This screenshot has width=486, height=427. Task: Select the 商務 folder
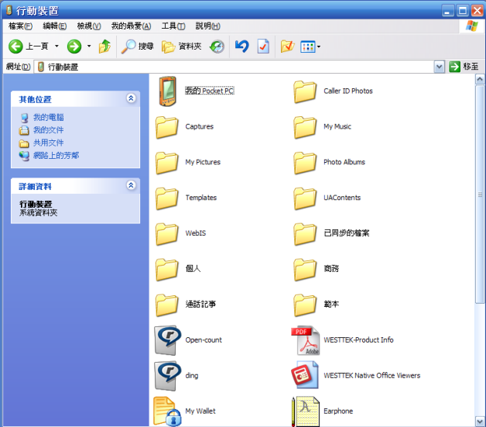point(317,269)
